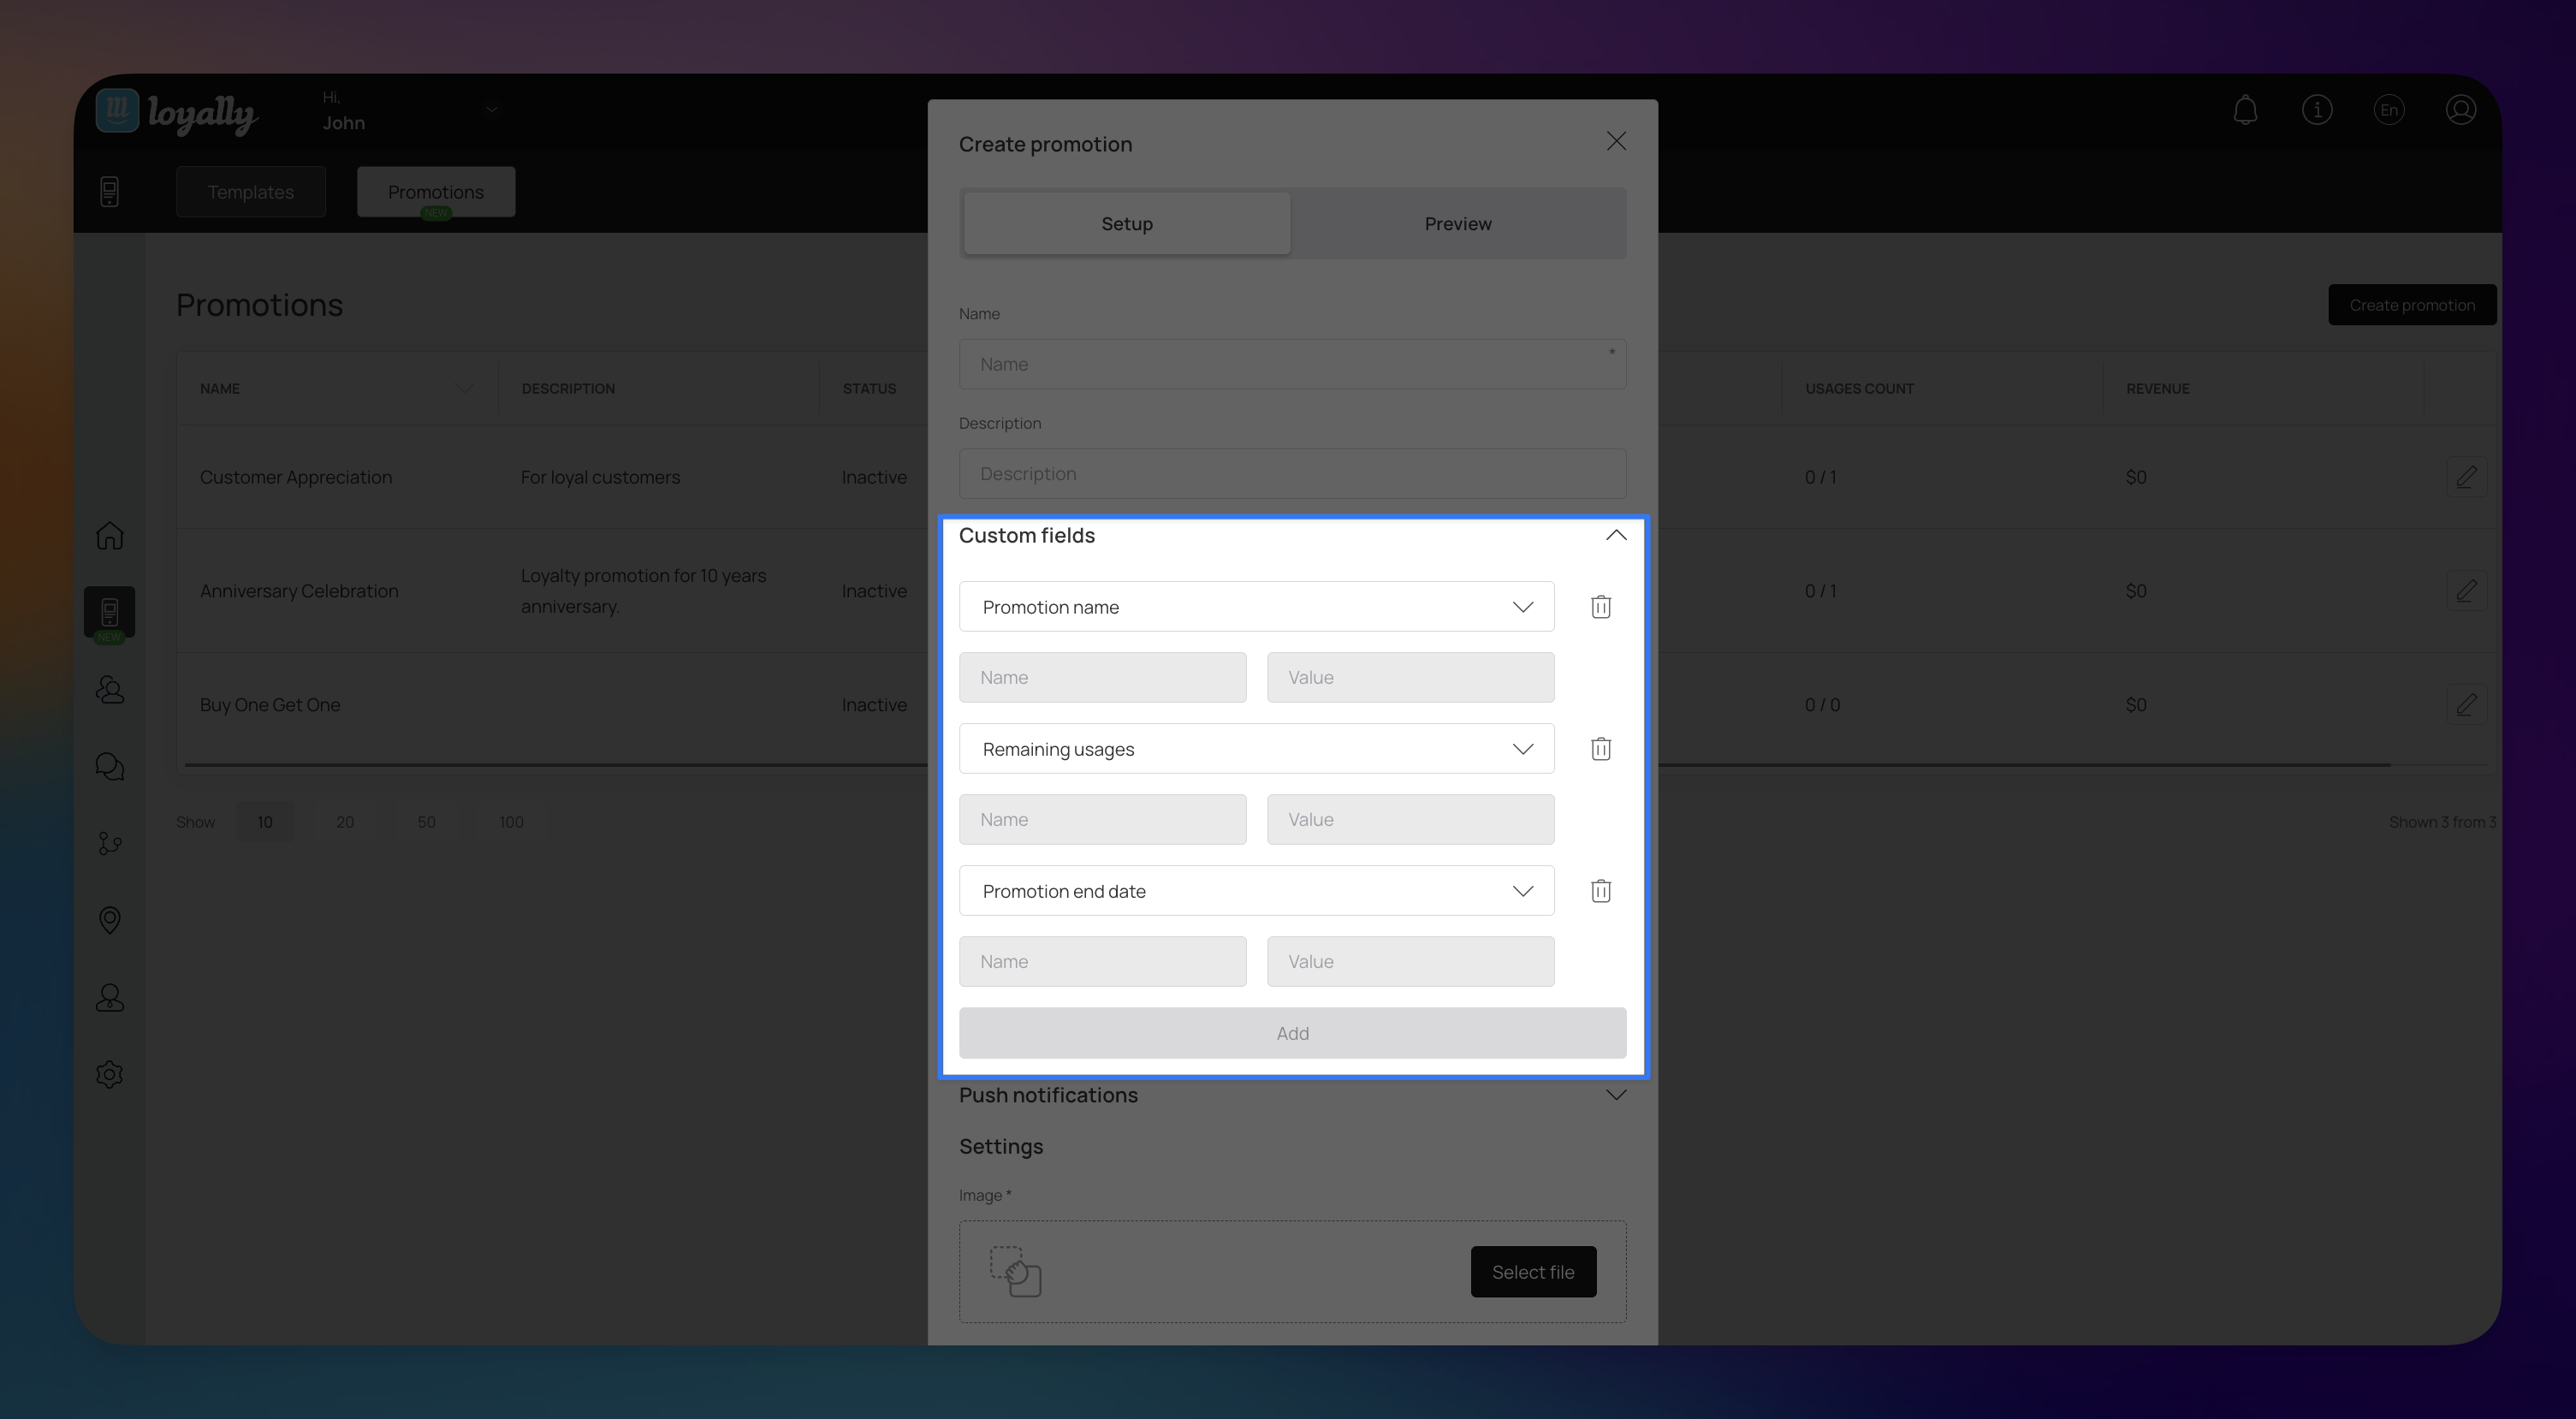
Task: Open the Remaining usages dropdown
Action: (x=1256, y=749)
